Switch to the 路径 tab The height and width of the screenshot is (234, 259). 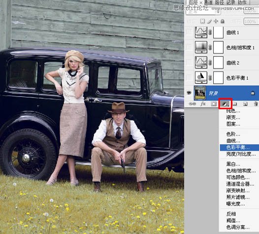[x=219, y=2]
